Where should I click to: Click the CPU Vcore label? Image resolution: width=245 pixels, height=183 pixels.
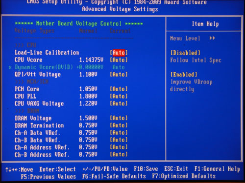28,60
